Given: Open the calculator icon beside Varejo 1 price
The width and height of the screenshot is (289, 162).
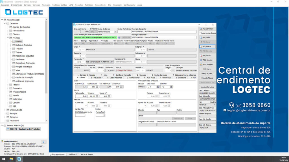Looking at the screenshot, I should tap(109, 96).
